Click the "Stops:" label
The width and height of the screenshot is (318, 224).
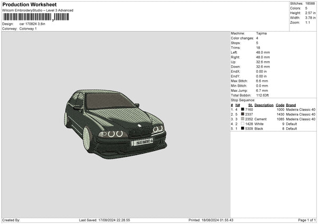point(236,43)
